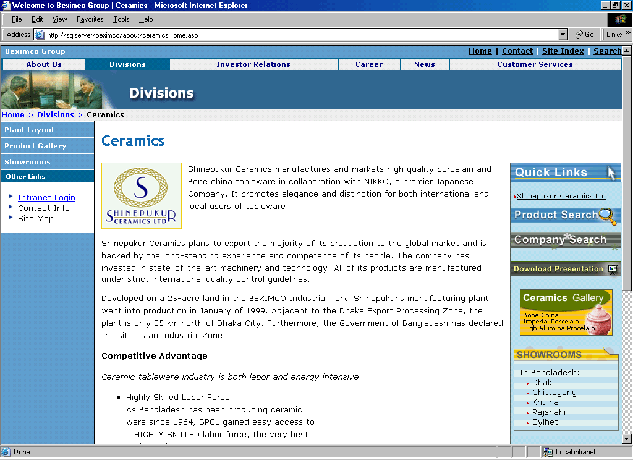Click the page icon in the address bar

pos(40,35)
